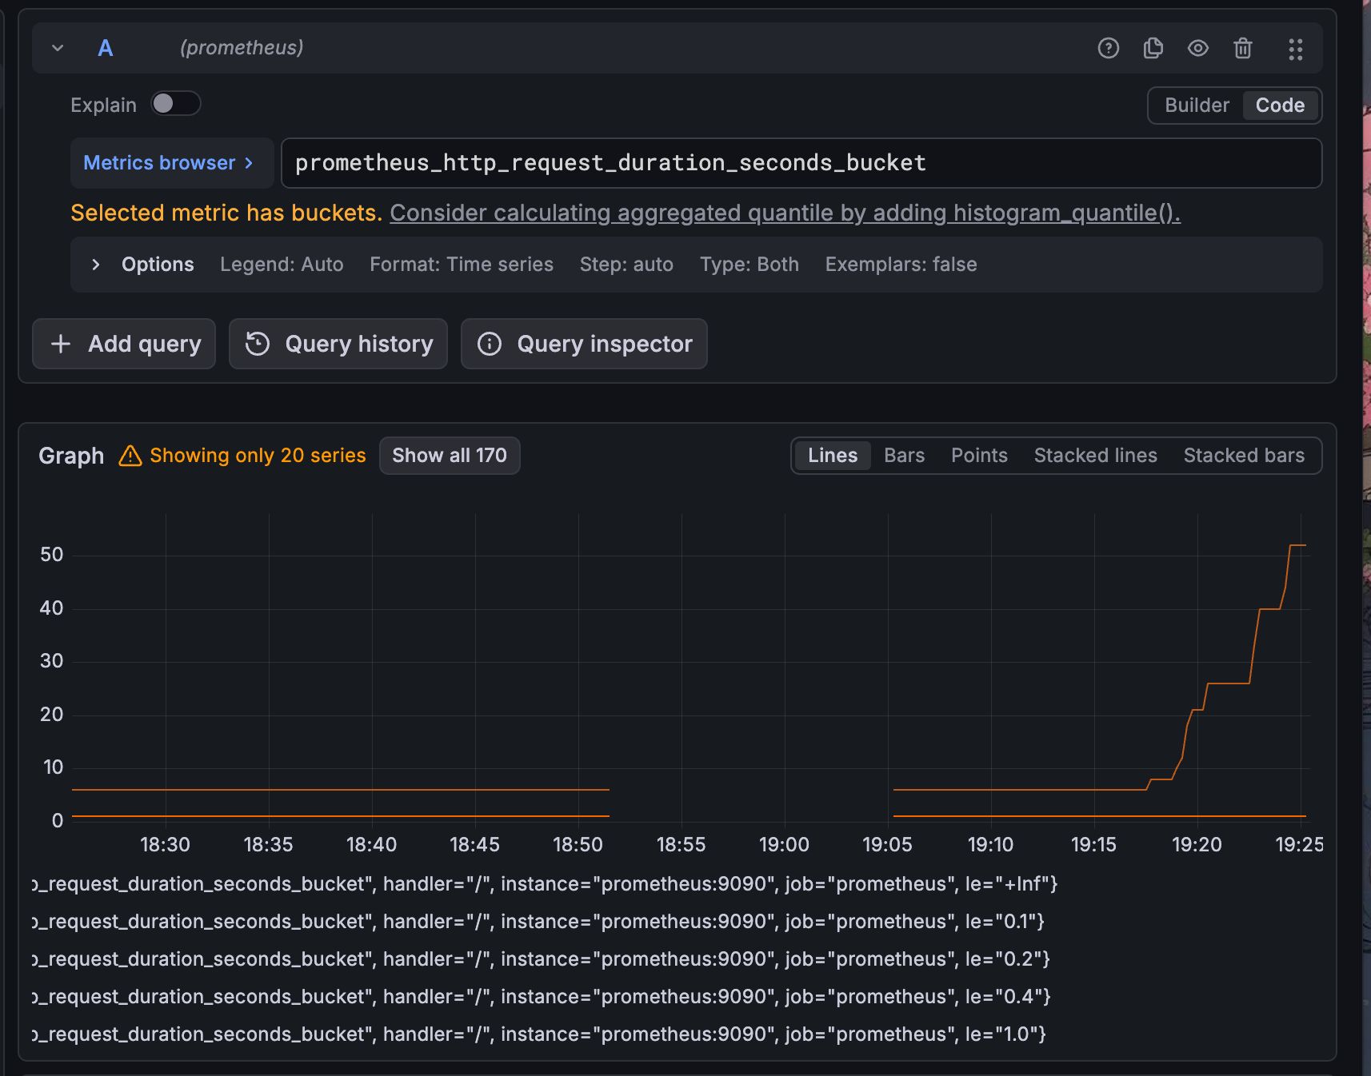Screen dimensions: 1371x1076
Task: Switch graph style to Bars
Action: [x=904, y=456]
